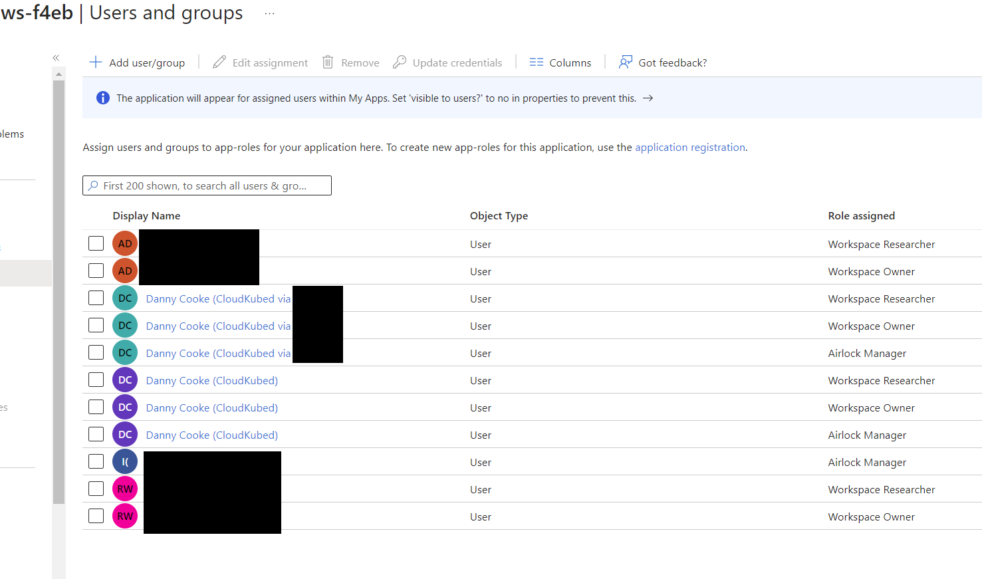Open the application registration link
982x579 pixels.
point(689,147)
